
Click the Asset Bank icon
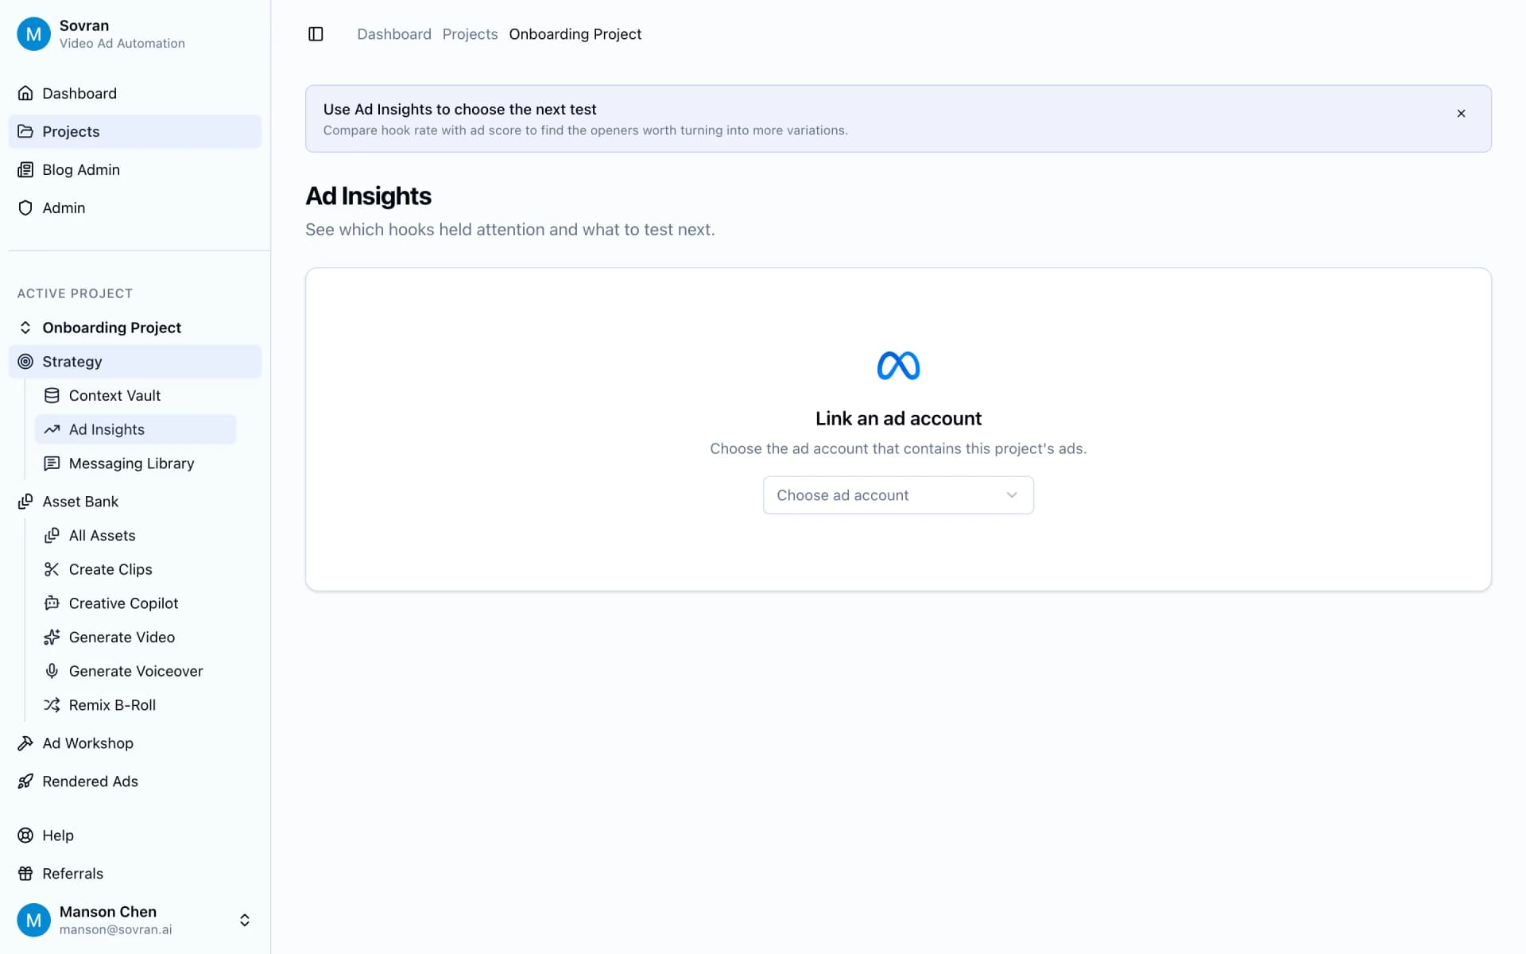(25, 502)
